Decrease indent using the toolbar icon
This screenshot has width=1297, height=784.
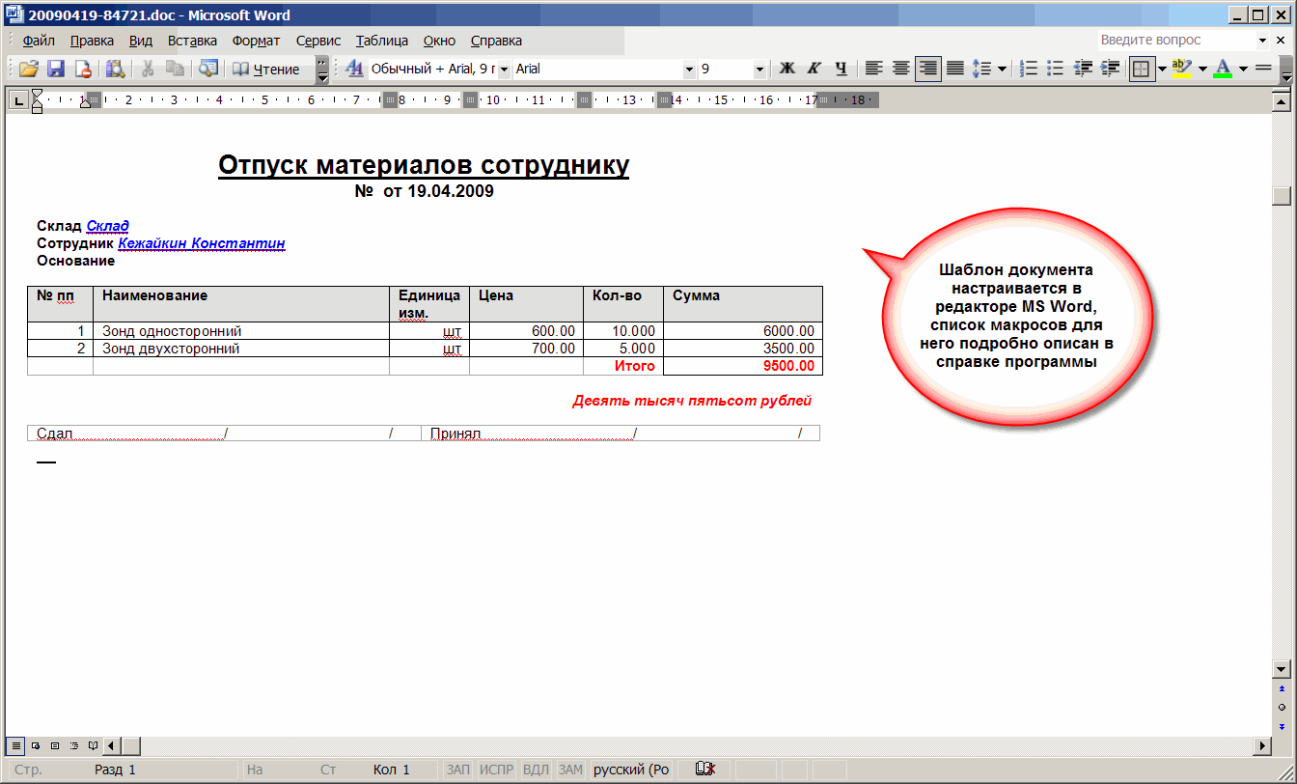pos(1082,69)
